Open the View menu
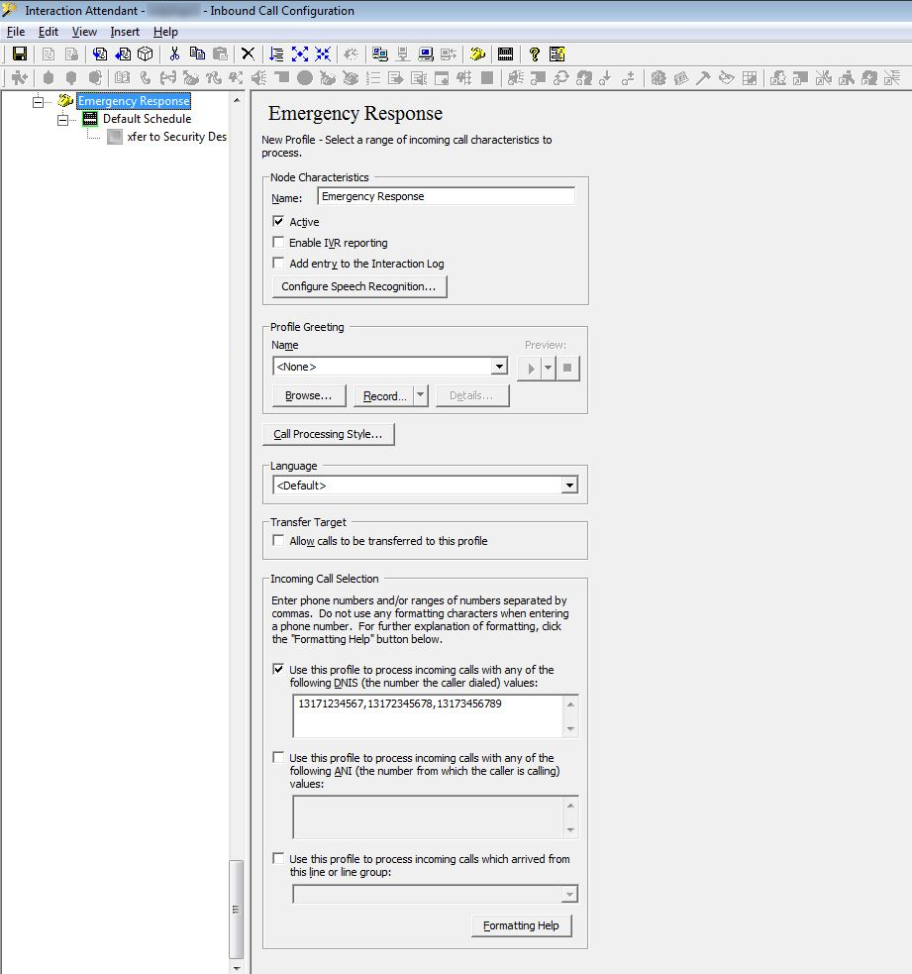Screen dimensions: 912x974 (x=84, y=32)
